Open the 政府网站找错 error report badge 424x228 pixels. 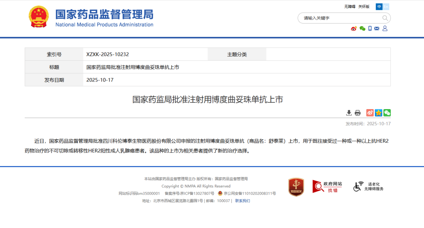(x=327, y=187)
